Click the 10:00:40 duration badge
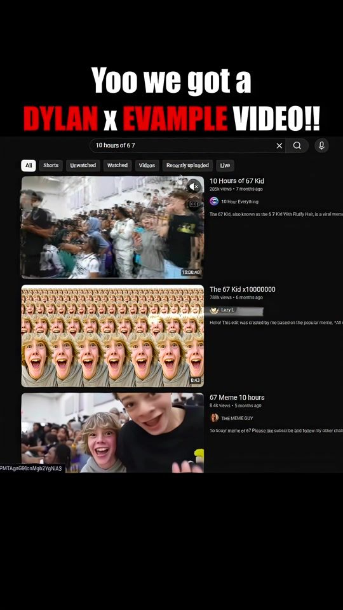 click(191, 273)
